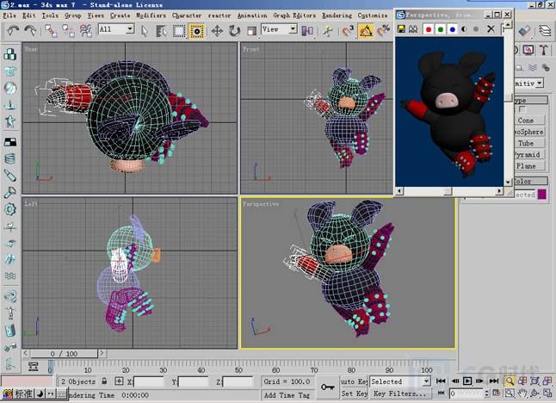556x403 pixels.
Task: Toggle the alpha channel half-circle display
Action: coord(464,29)
